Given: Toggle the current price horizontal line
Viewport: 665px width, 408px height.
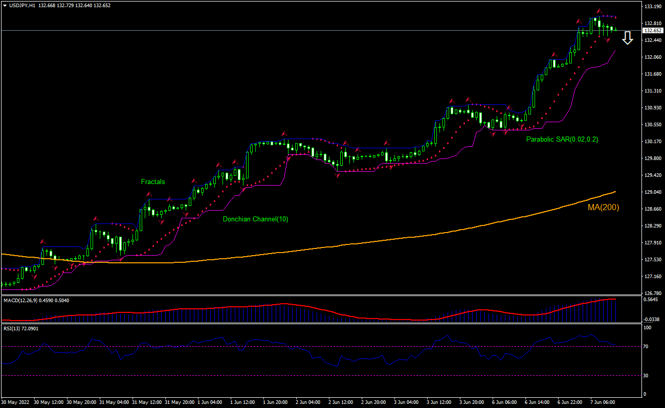Looking at the screenshot, I should [x=307, y=31].
